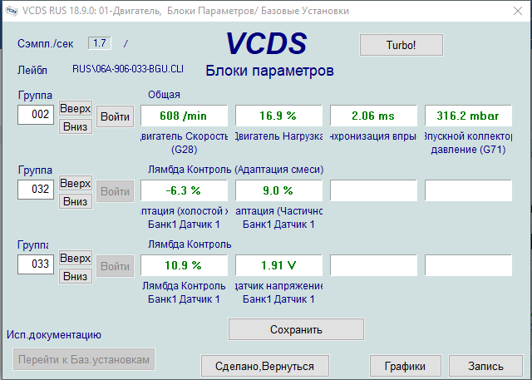The width and height of the screenshot is (532, 380).
Task: Click the давление (G71) label
Action: pos(468,150)
